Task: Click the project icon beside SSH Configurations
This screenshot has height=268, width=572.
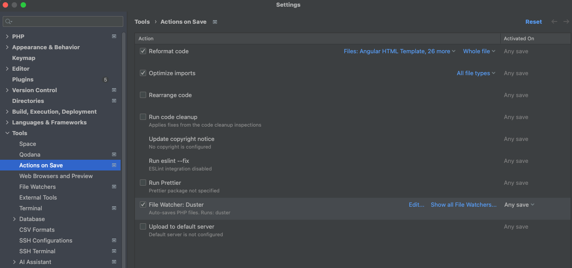Action: point(114,240)
